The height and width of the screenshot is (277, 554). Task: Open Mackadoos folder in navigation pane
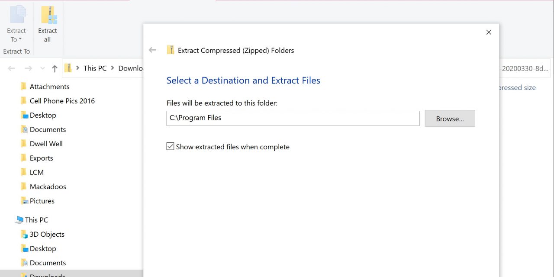[48, 187]
